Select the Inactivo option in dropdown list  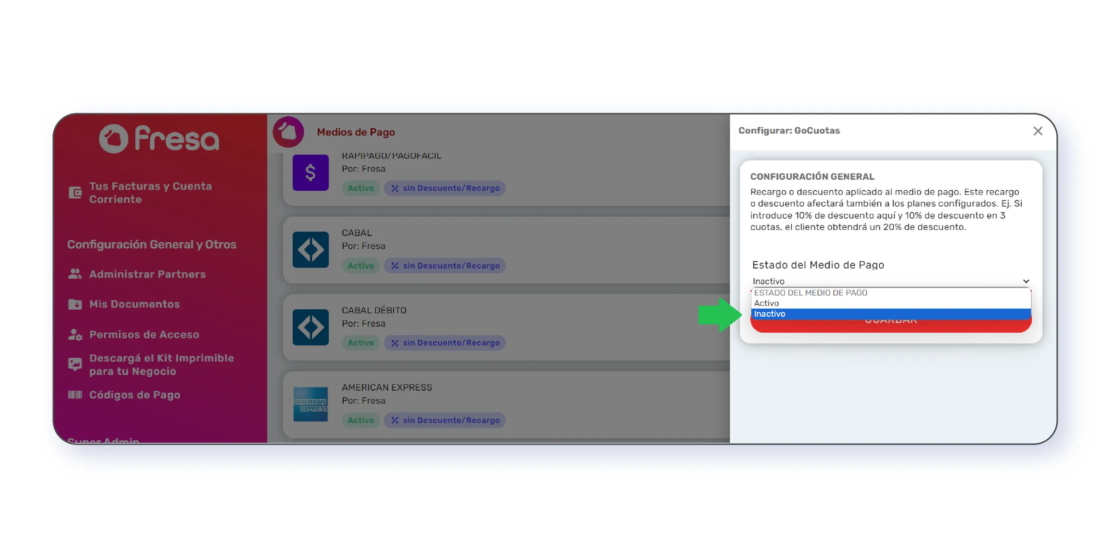point(890,314)
